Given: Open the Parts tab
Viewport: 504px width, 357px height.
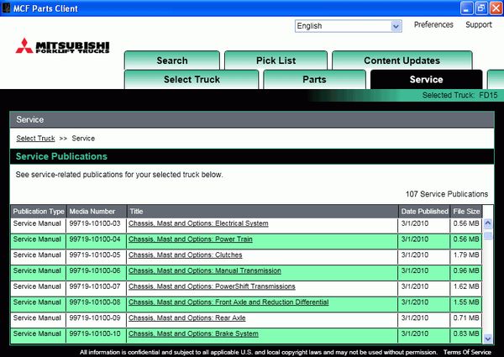Looking at the screenshot, I should click(314, 79).
